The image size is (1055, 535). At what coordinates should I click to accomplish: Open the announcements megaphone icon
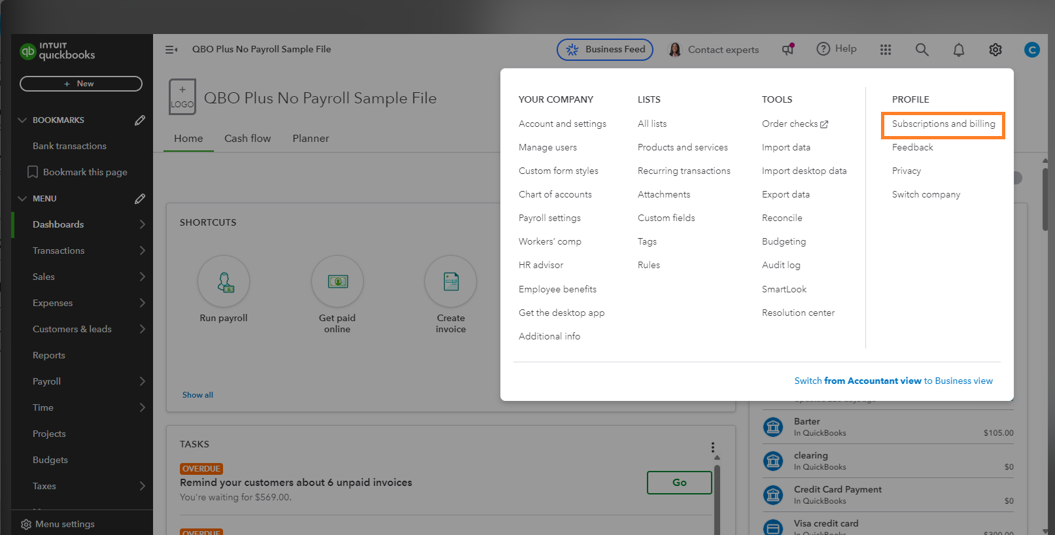pyautogui.click(x=788, y=49)
